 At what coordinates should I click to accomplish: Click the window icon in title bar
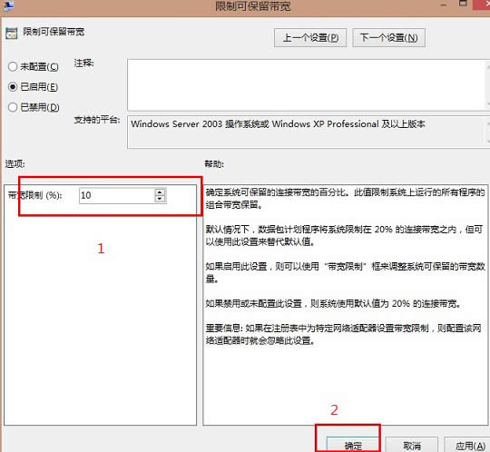click(7, 5)
